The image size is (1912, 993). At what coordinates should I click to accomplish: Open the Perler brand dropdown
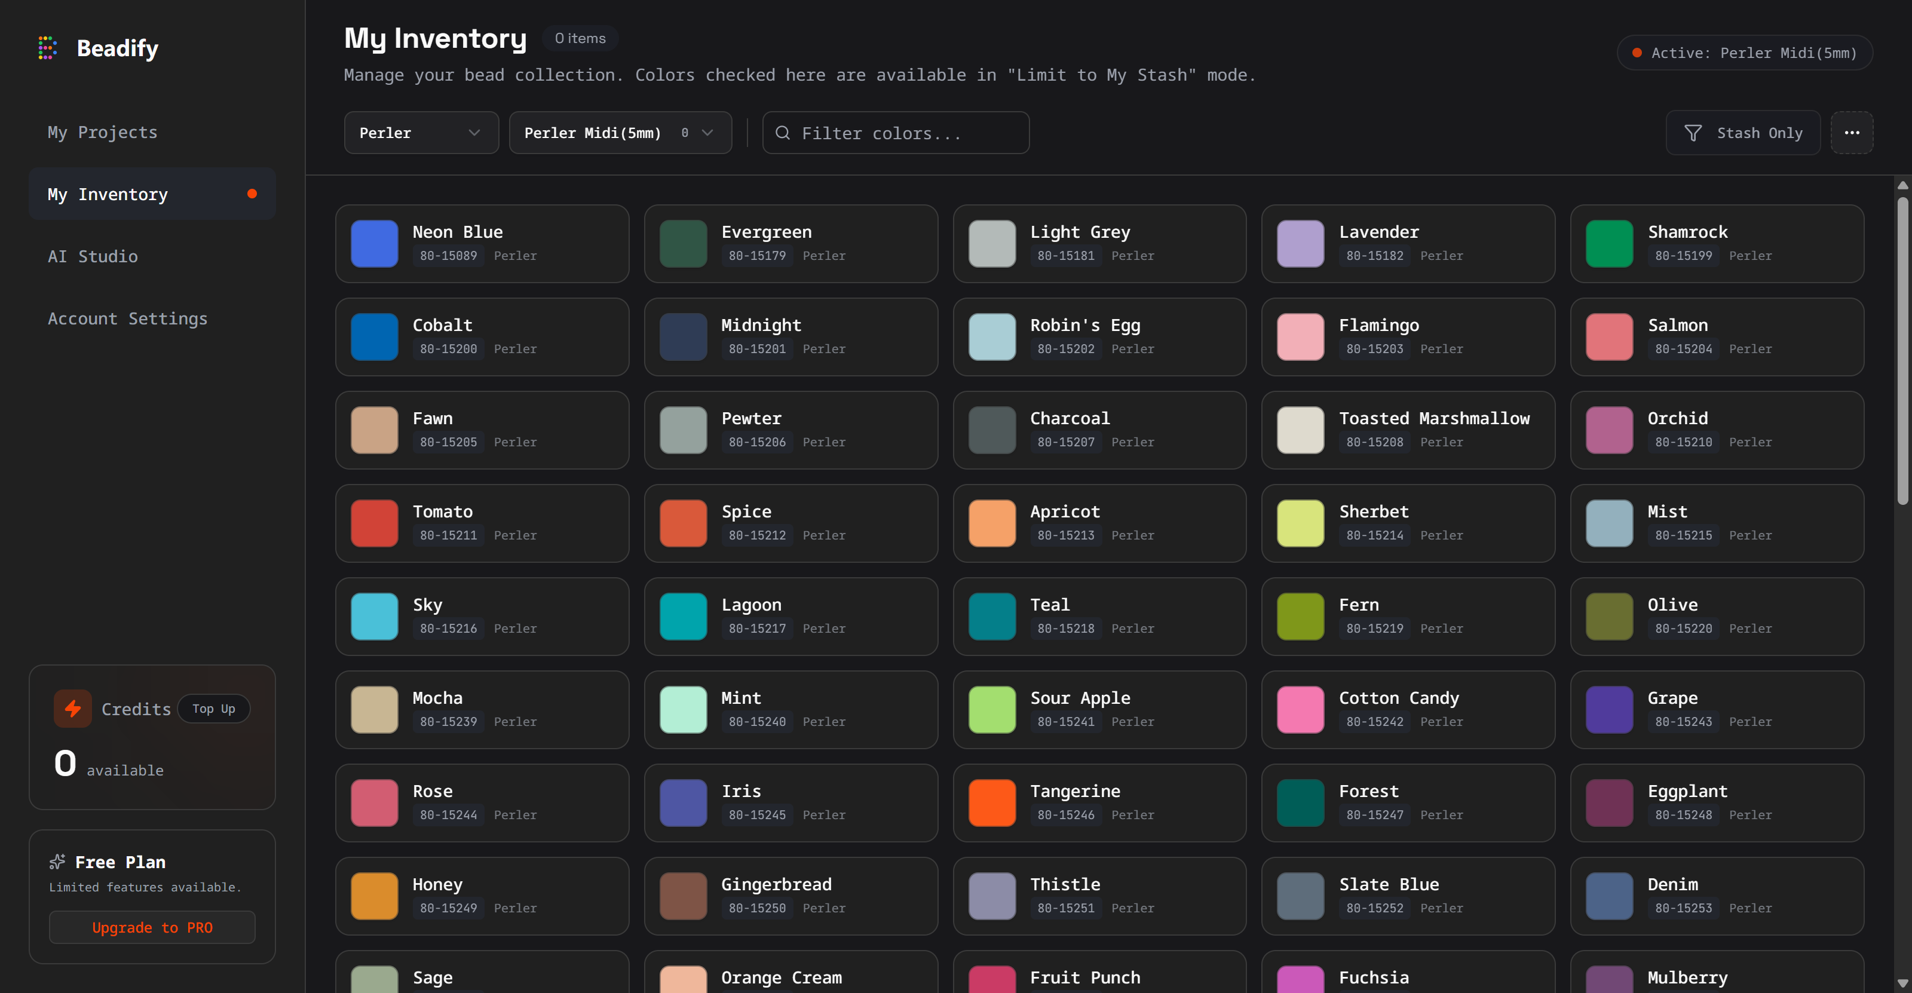point(421,132)
